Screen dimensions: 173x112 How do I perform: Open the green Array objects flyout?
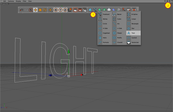[104, 10]
